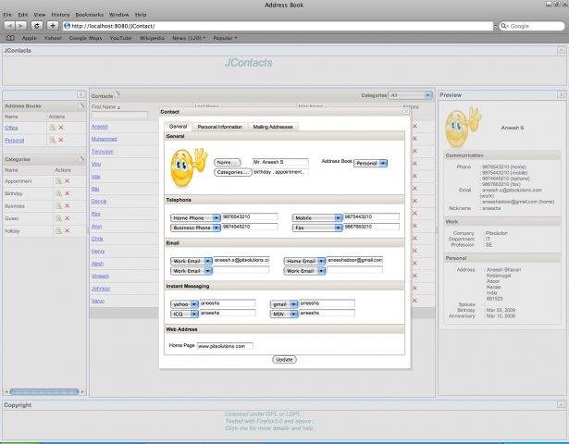This screenshot has width=569, height=444.
Task: Open the Fax phone type dropdown
Action: point(317,228)
